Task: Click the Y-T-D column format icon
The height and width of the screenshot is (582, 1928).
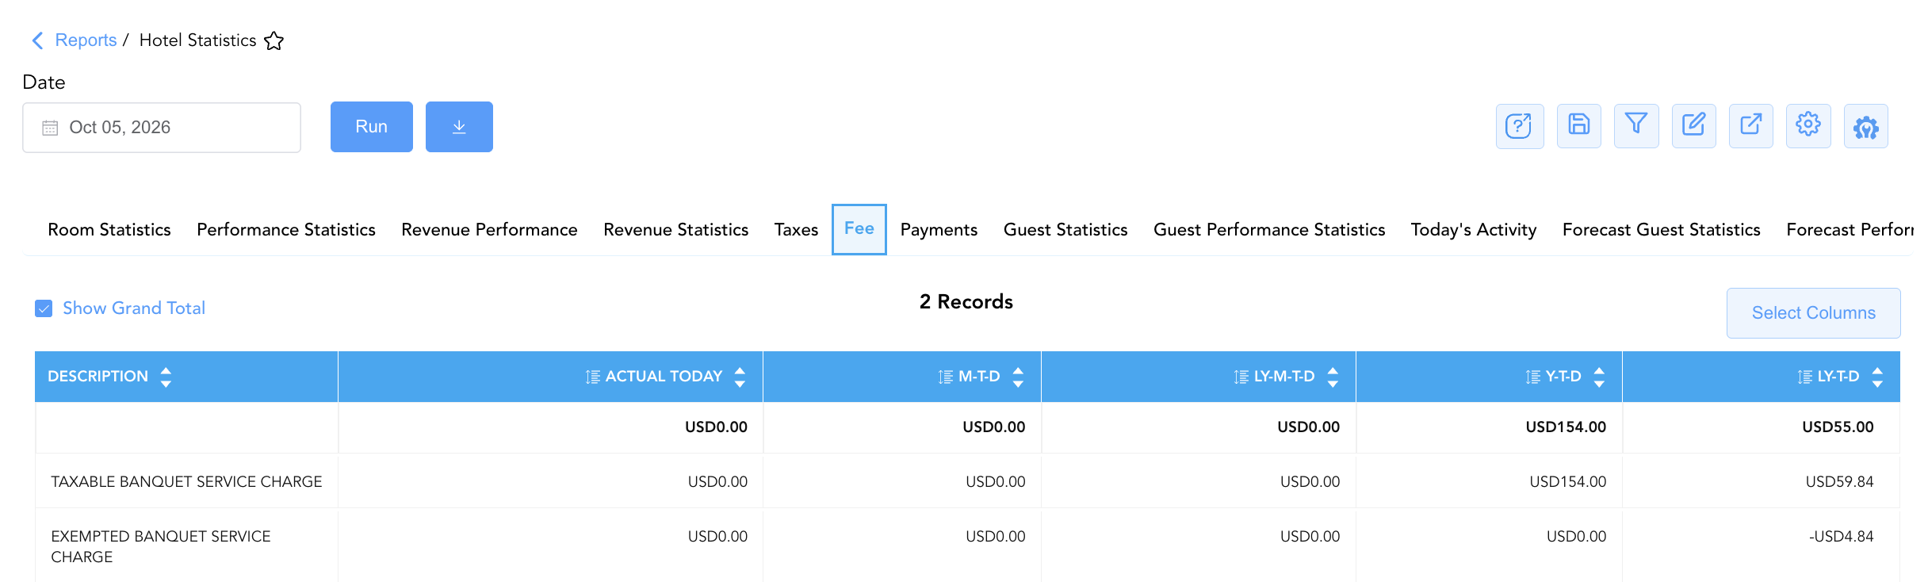Action: [1533, 377]
